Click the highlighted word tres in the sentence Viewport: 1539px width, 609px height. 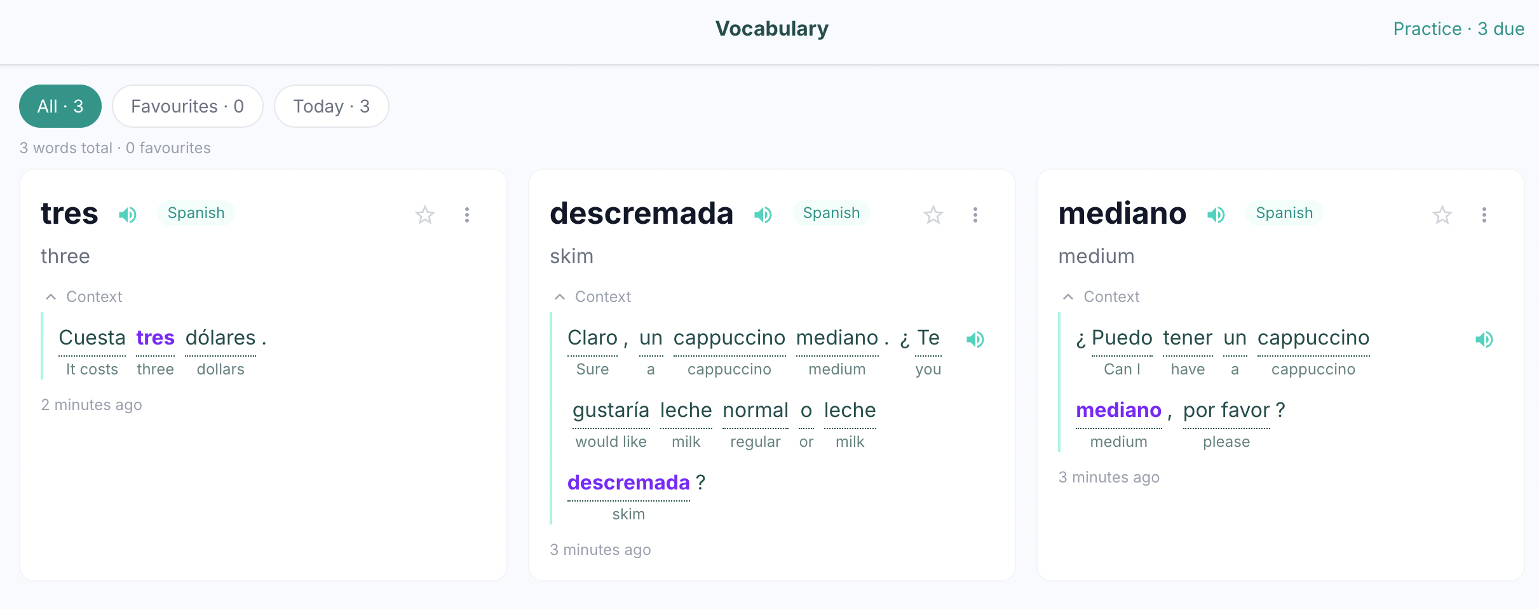click(155, 338)
